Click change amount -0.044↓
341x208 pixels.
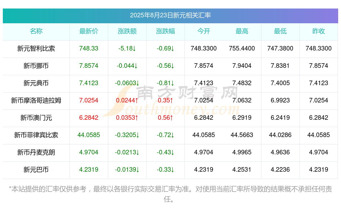pos(127,66)
